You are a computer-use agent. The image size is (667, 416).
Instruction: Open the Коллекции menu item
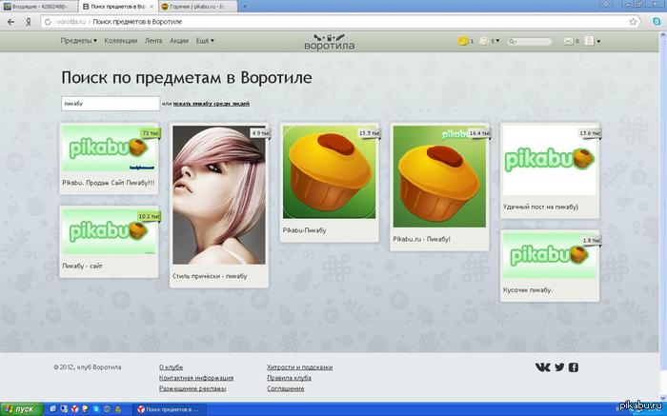tap(121, 41)
